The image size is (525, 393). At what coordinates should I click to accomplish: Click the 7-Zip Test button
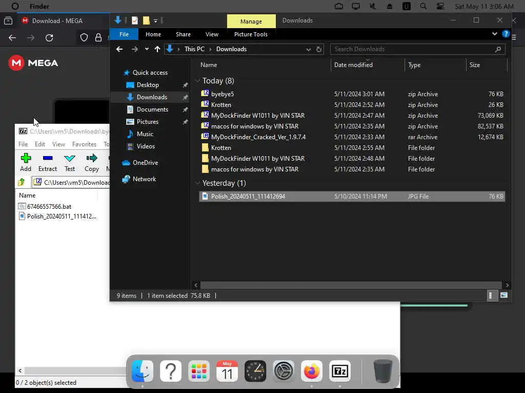[x=70, y=162]
